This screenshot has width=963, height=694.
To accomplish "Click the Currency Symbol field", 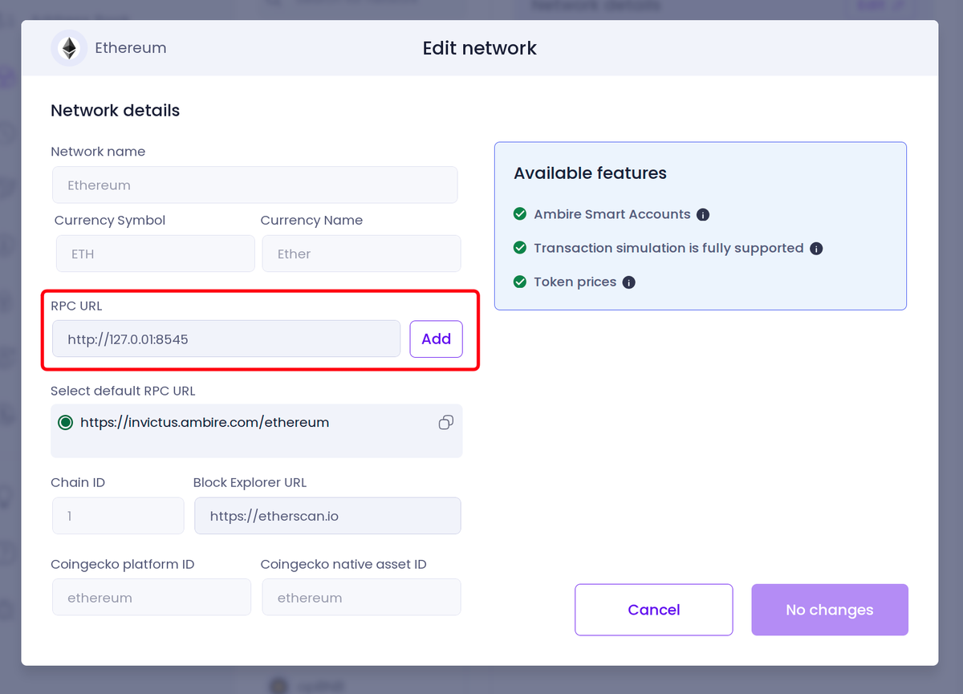I will click(x=155, y=254).
